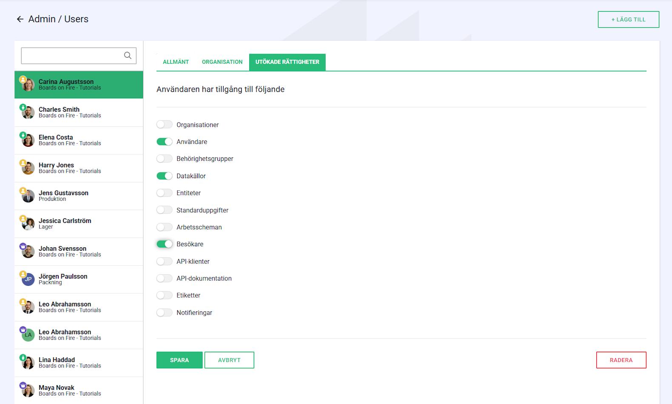This screenshot has width=672, height=404.
Task: Select Jens Gustavsson's avatar
Action: 28,196
